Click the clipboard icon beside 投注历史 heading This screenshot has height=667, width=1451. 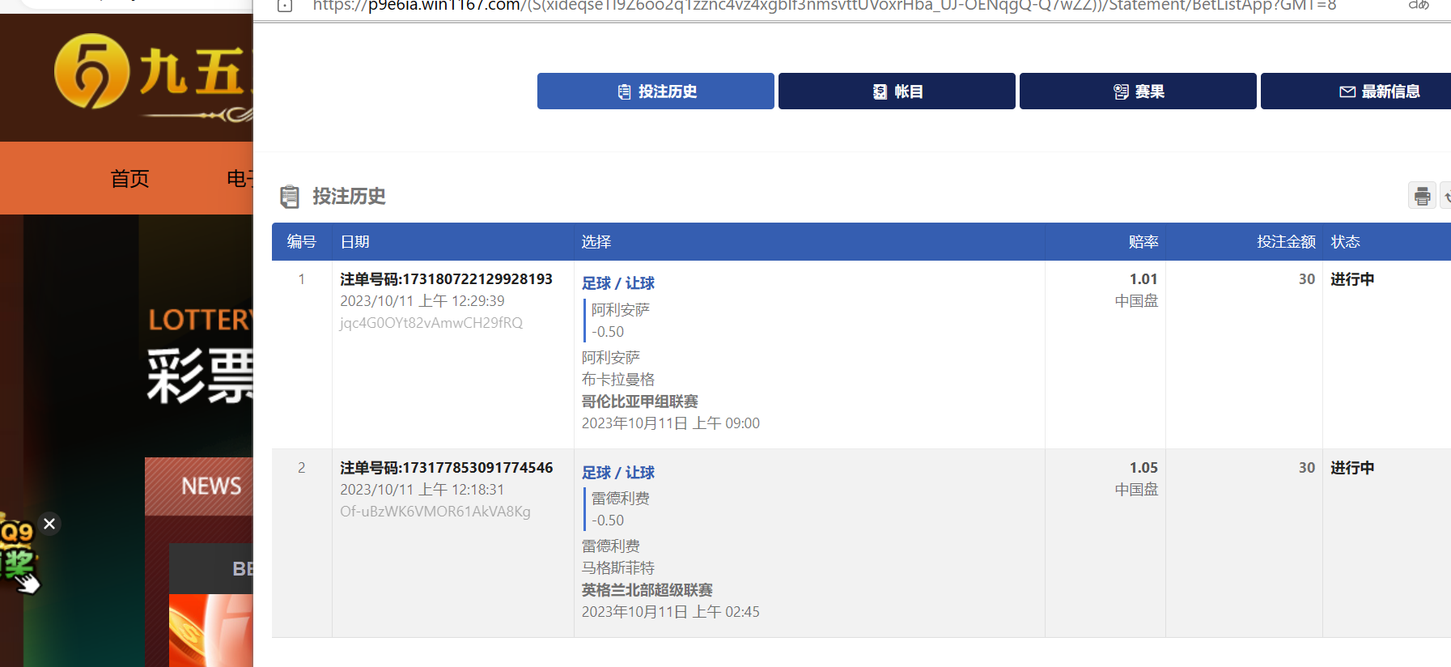pyautogui.click(x=289, y=197)
